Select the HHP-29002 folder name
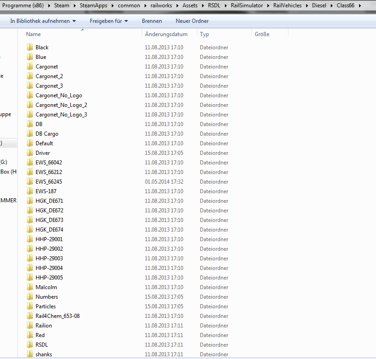Screen dimensions: 376x359 click(49, 249)
